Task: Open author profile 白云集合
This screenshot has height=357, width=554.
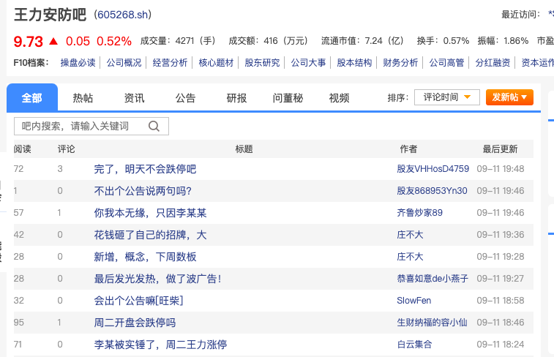Action: [414, 344]
